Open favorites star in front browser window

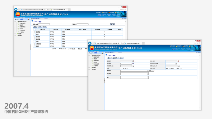pyautogui.click(x=197, y=43)
